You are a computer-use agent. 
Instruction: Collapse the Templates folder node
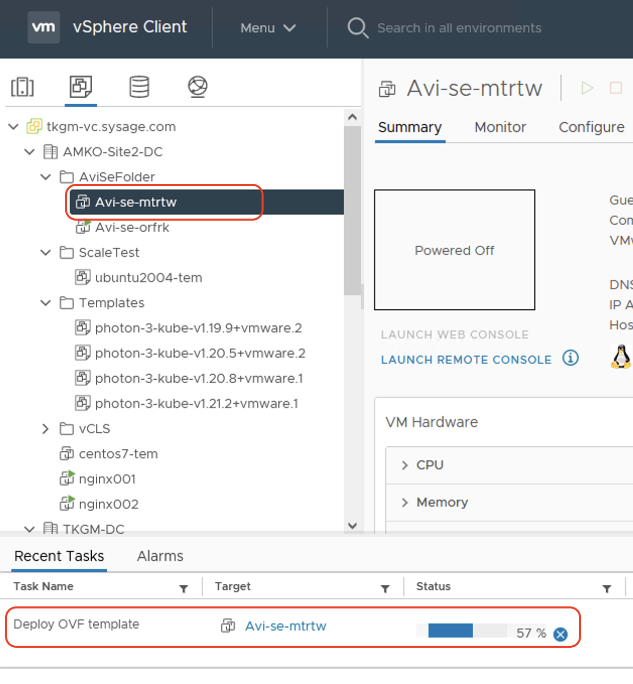(x=46, y=303)
